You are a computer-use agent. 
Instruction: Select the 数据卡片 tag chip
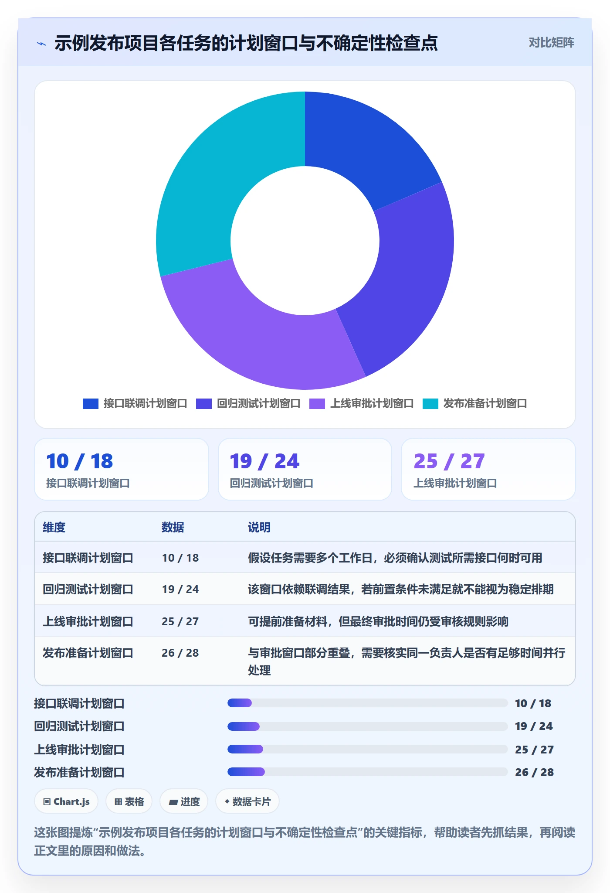(x=247, y=801)
